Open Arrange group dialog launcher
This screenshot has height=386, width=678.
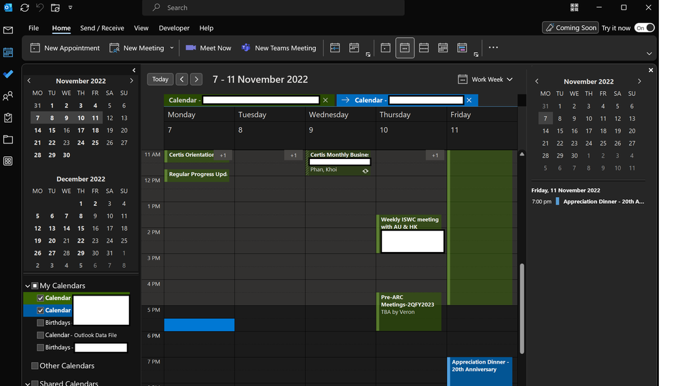(476, 54)
